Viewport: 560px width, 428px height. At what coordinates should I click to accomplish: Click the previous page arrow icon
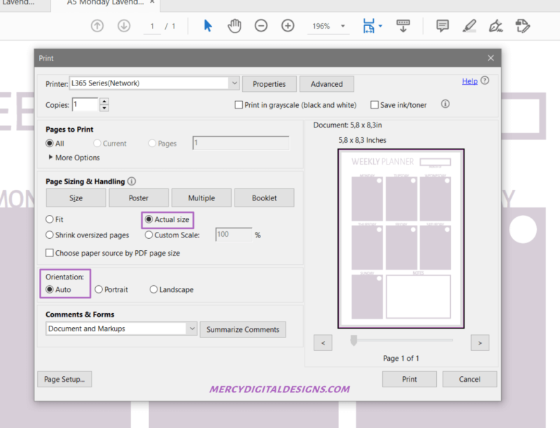97,26
